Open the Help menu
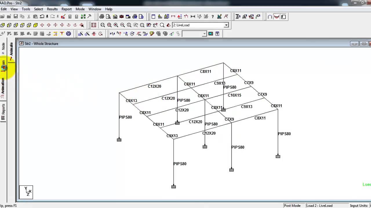 pyautogui.click(x=109, y=9)
